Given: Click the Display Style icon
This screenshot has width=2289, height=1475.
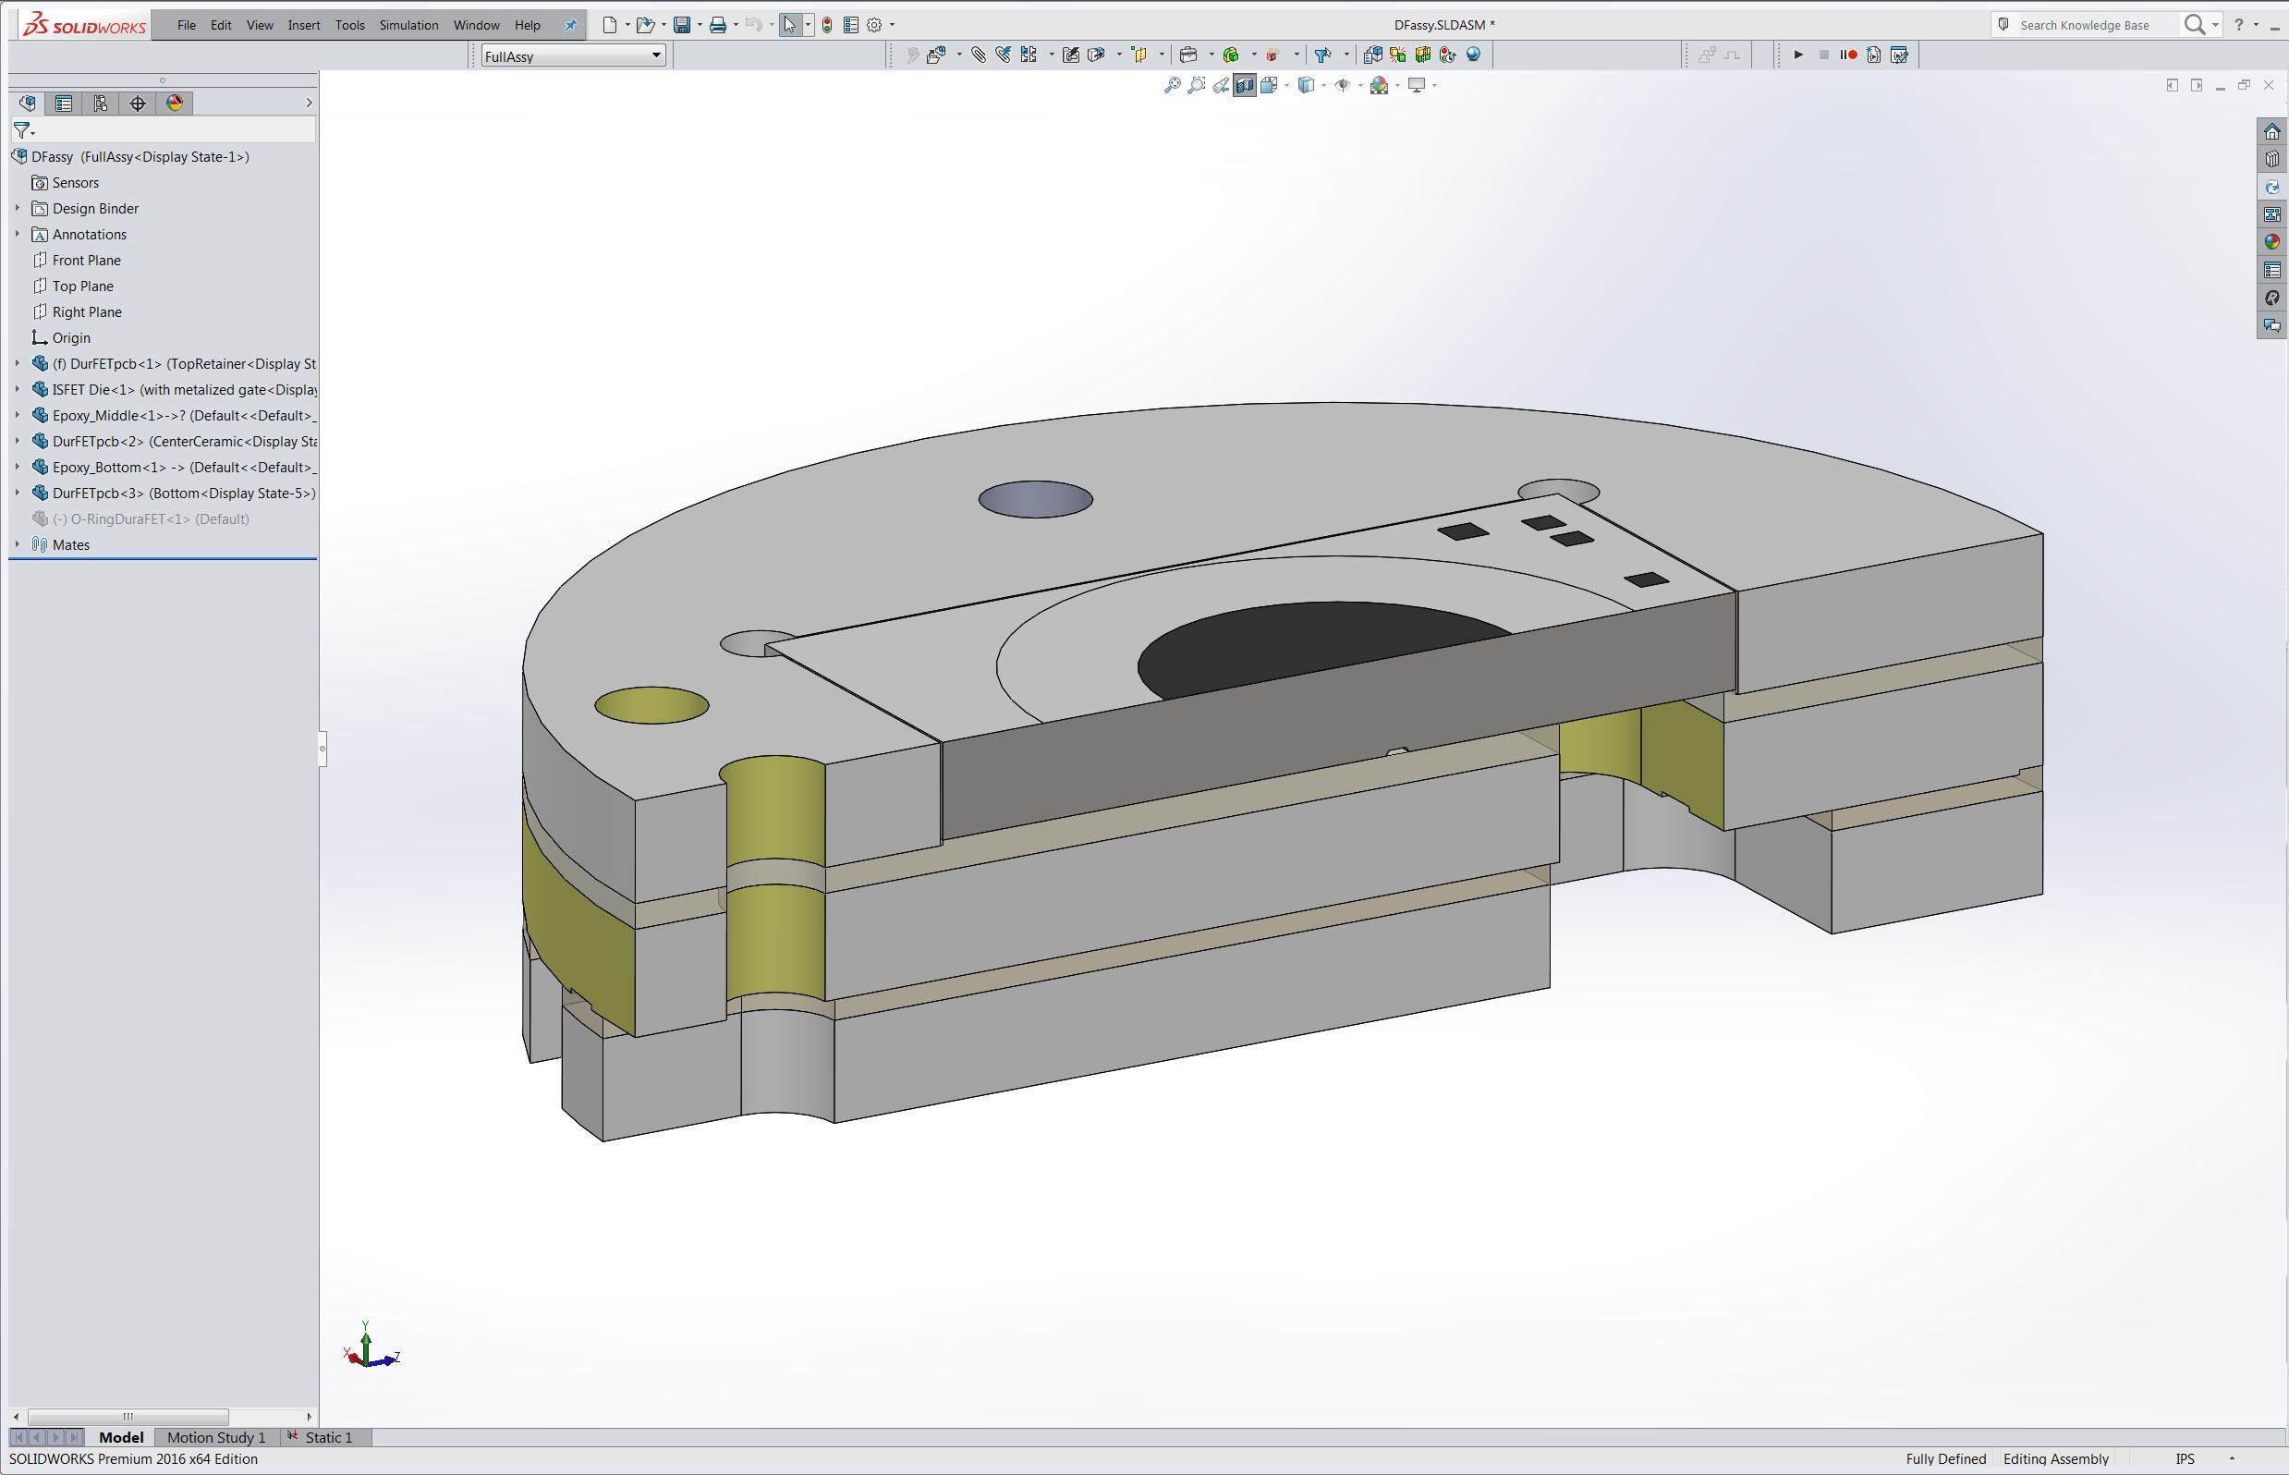Looking at the screenshot, I should [1306, 86].
